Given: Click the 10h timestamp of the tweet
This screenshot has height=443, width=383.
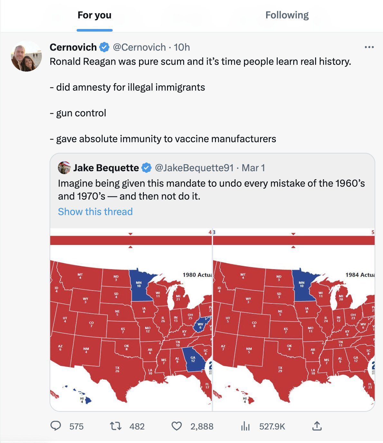Looking at the screenshot, I should 182,47.
